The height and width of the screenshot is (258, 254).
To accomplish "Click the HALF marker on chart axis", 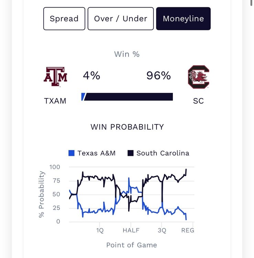I will click(131, 230).
